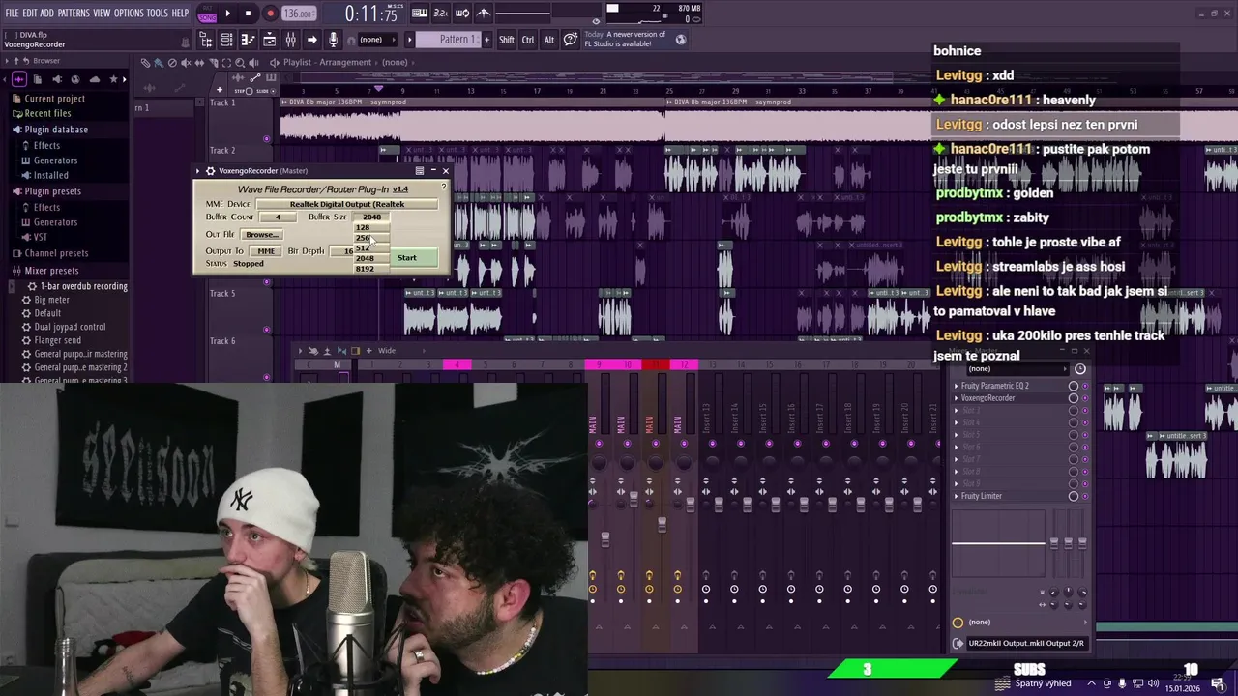Open the HELP menu
Image resolution: width=1238 pixels, height=696 pixels.
point(181,13)
